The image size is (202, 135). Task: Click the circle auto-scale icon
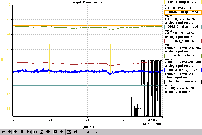(56, 132)
